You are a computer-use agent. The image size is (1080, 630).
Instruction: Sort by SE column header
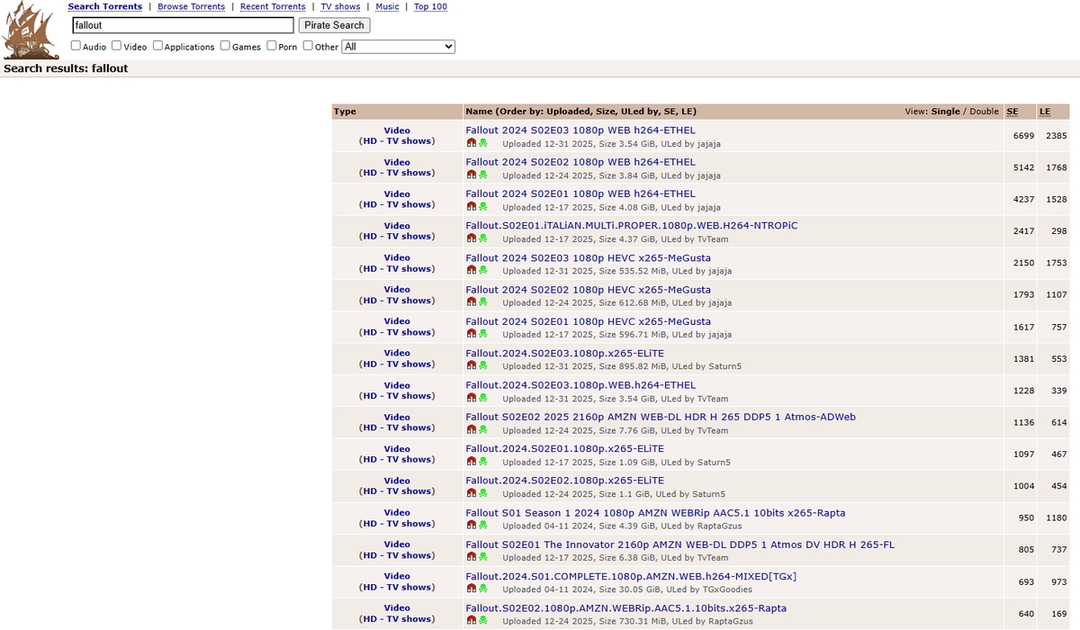(x=1012, y=112)
